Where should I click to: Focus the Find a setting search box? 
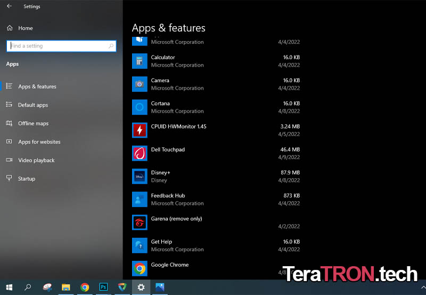pyautogui.click(x=61, y=46)
